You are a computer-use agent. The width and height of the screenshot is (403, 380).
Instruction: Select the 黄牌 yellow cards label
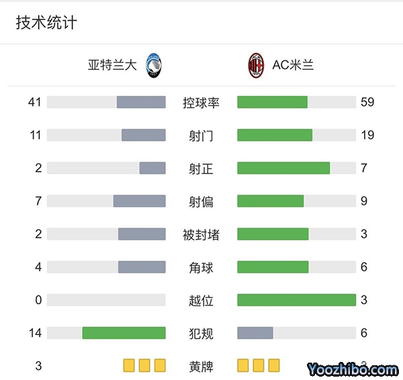coord(201,366)
